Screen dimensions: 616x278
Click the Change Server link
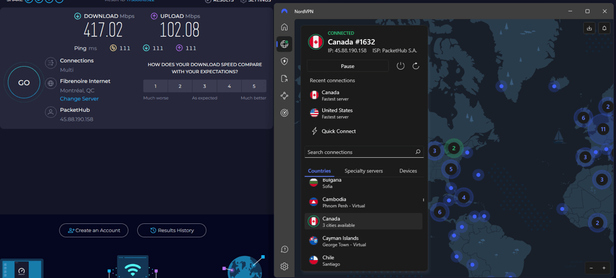[79, 99]
